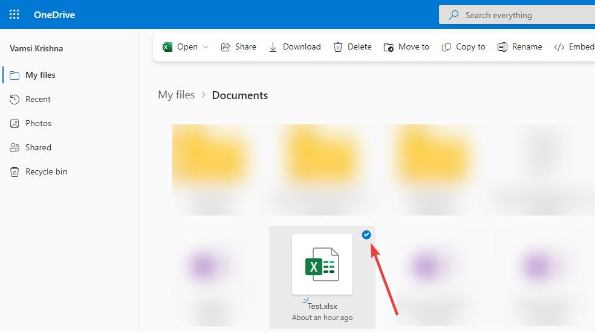The width and height of the screenshot is (595, 332).
Task: Click the Test.xlsx Excel file thumbnail
Action: [x=322, y=264]
